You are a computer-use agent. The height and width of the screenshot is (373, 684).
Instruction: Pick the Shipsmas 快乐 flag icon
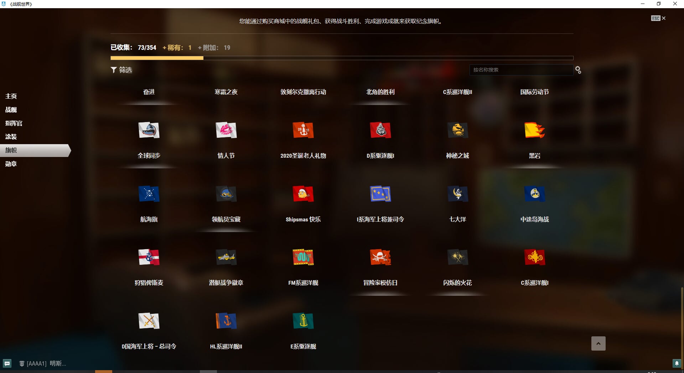tap(303, 194)
